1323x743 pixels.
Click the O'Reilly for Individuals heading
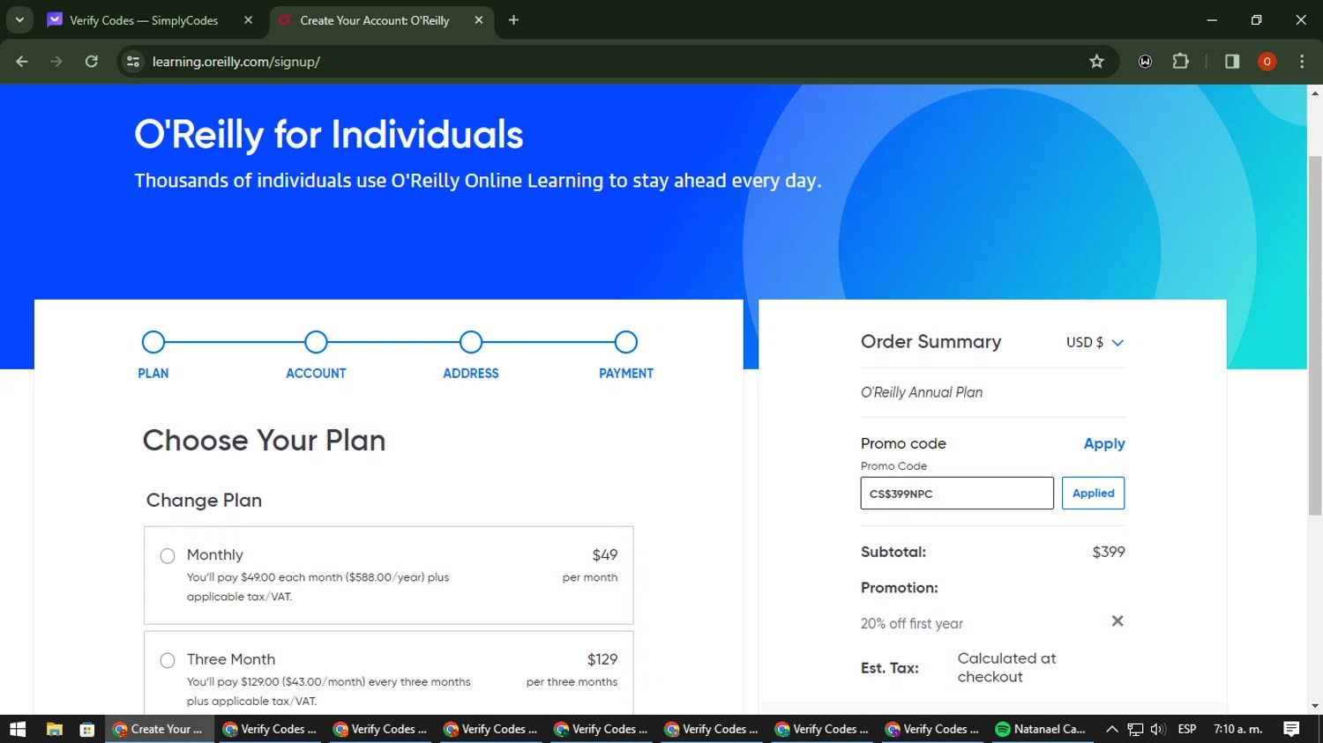point(329,135)
